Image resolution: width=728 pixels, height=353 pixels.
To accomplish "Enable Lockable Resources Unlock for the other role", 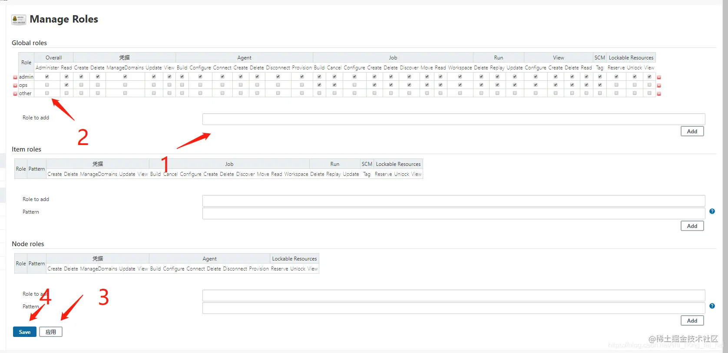I will pos(635,93).
